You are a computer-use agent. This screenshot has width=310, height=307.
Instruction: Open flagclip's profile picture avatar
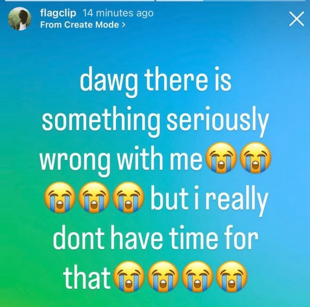tap(19, 19)
